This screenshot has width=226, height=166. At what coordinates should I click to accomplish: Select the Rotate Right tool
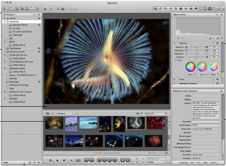click(x=165, y=9)
